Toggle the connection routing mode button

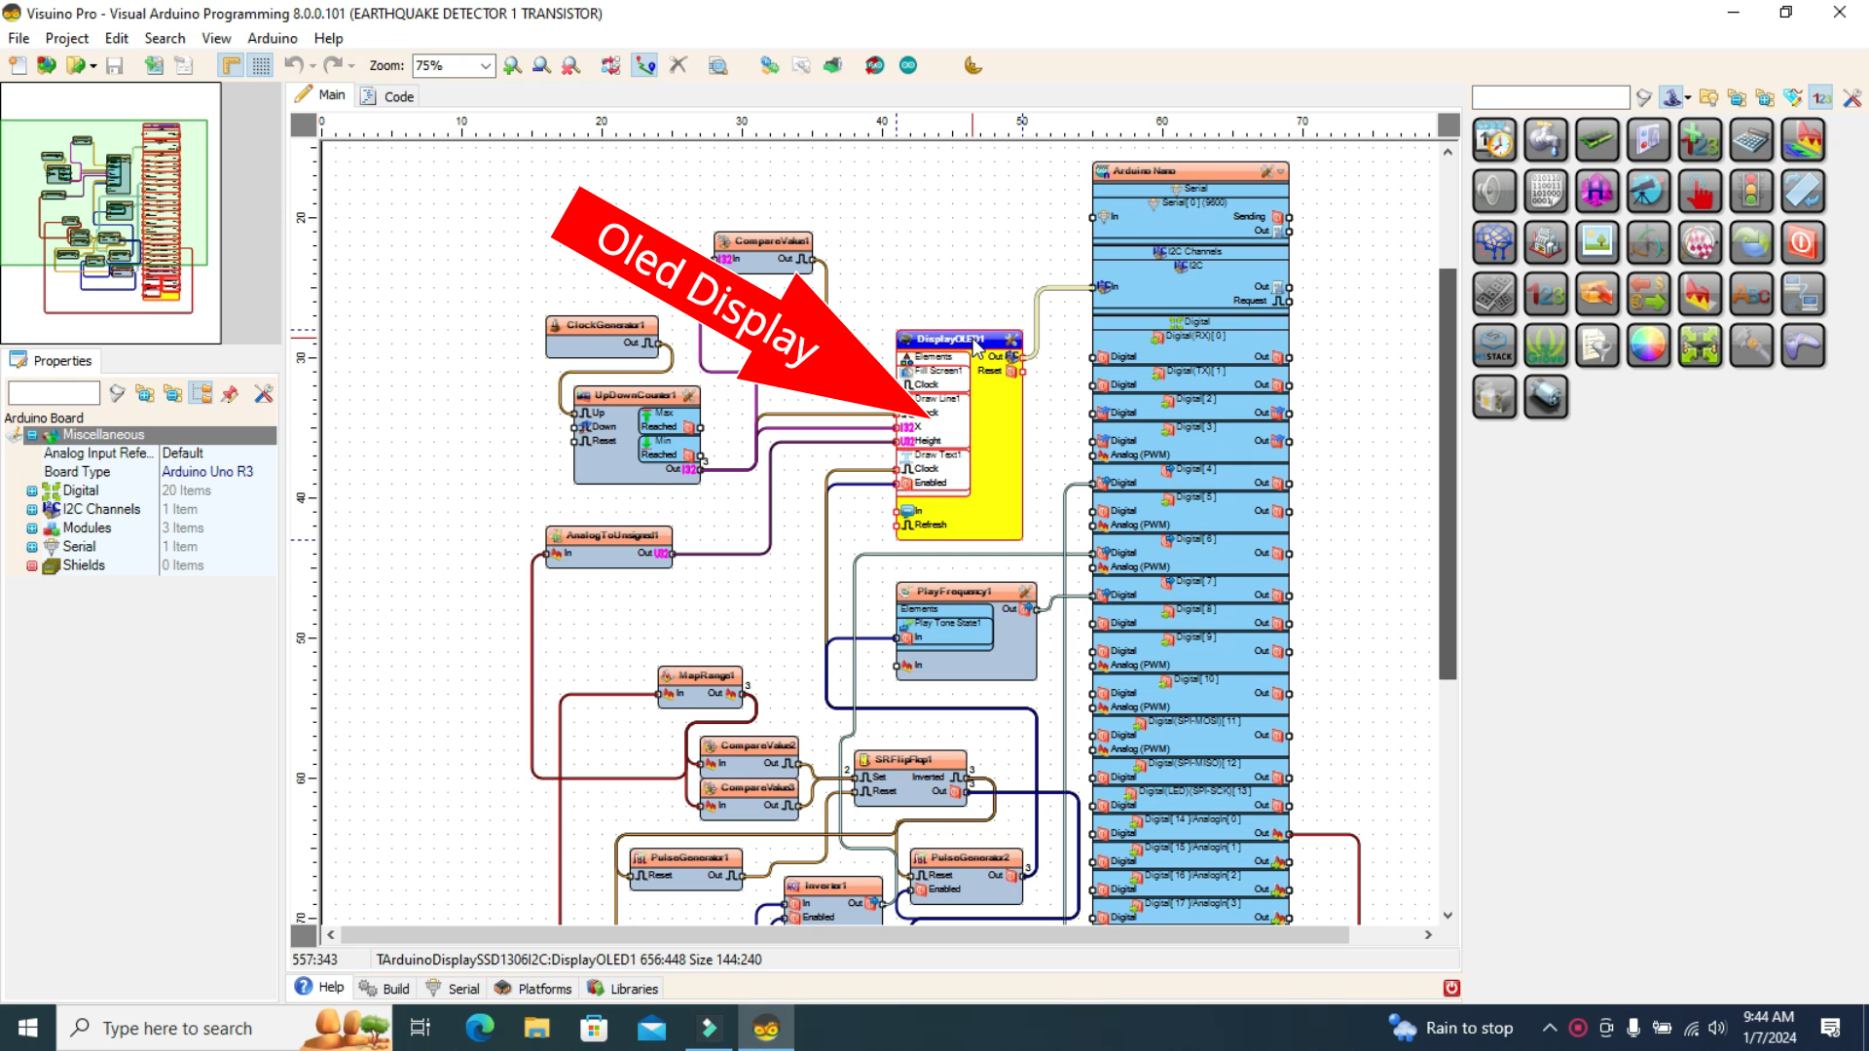point(645,65)
